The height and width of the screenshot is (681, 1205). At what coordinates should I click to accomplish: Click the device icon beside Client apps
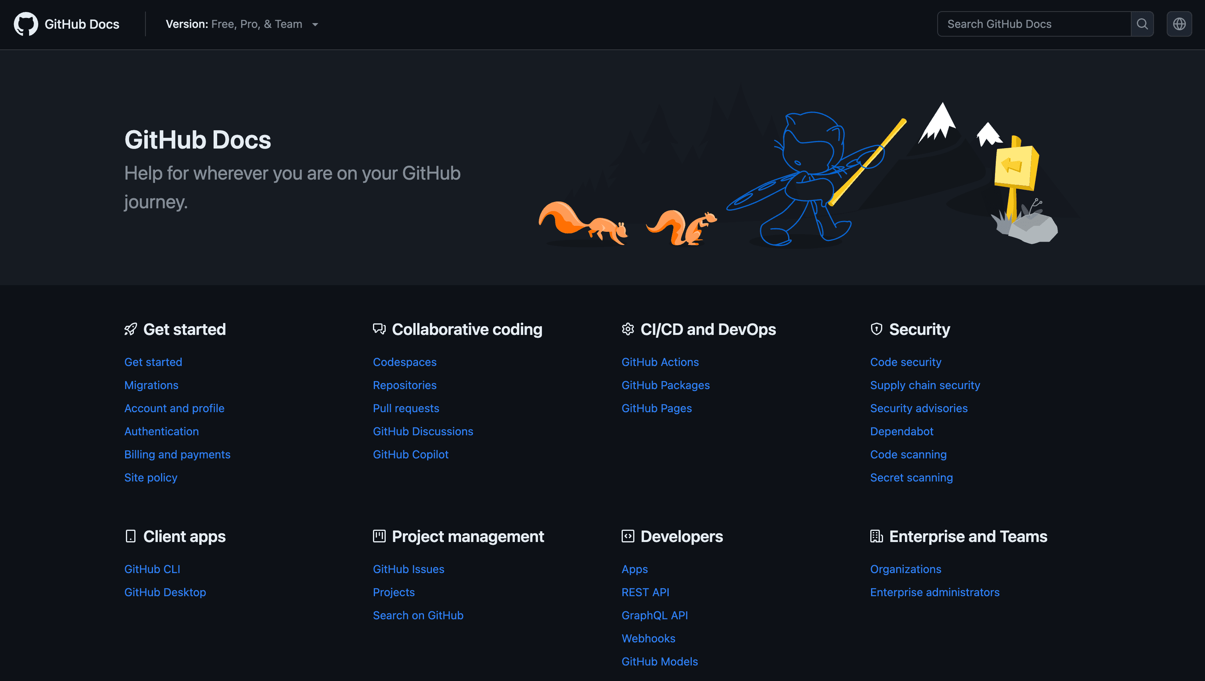(131, 536)
